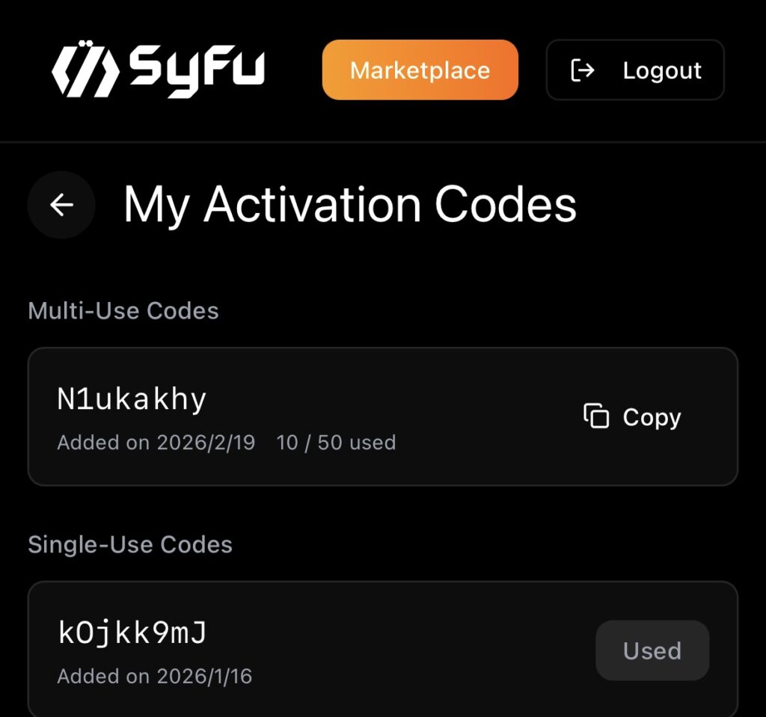
Task: Click the Used status badge
Action: (652, 650)
